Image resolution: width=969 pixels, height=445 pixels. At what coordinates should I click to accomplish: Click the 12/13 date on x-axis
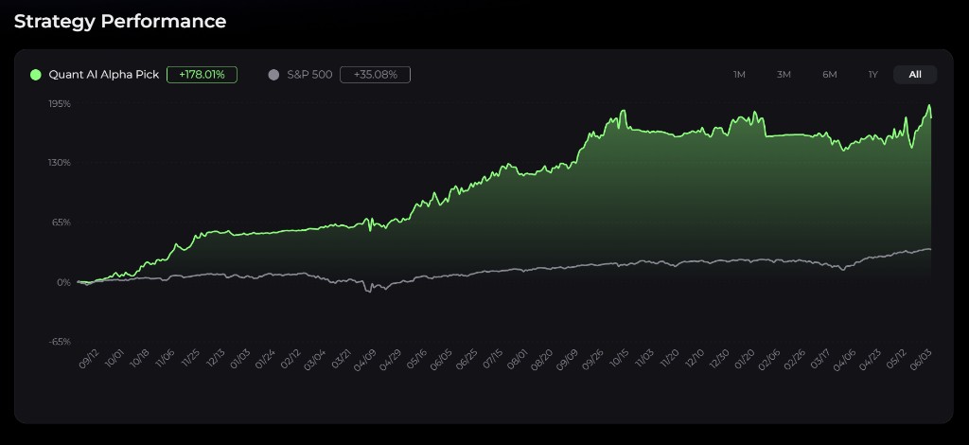[x=215, y=360]
